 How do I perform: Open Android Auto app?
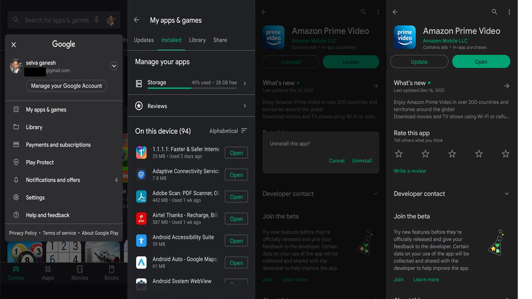(x=236, y=263)
